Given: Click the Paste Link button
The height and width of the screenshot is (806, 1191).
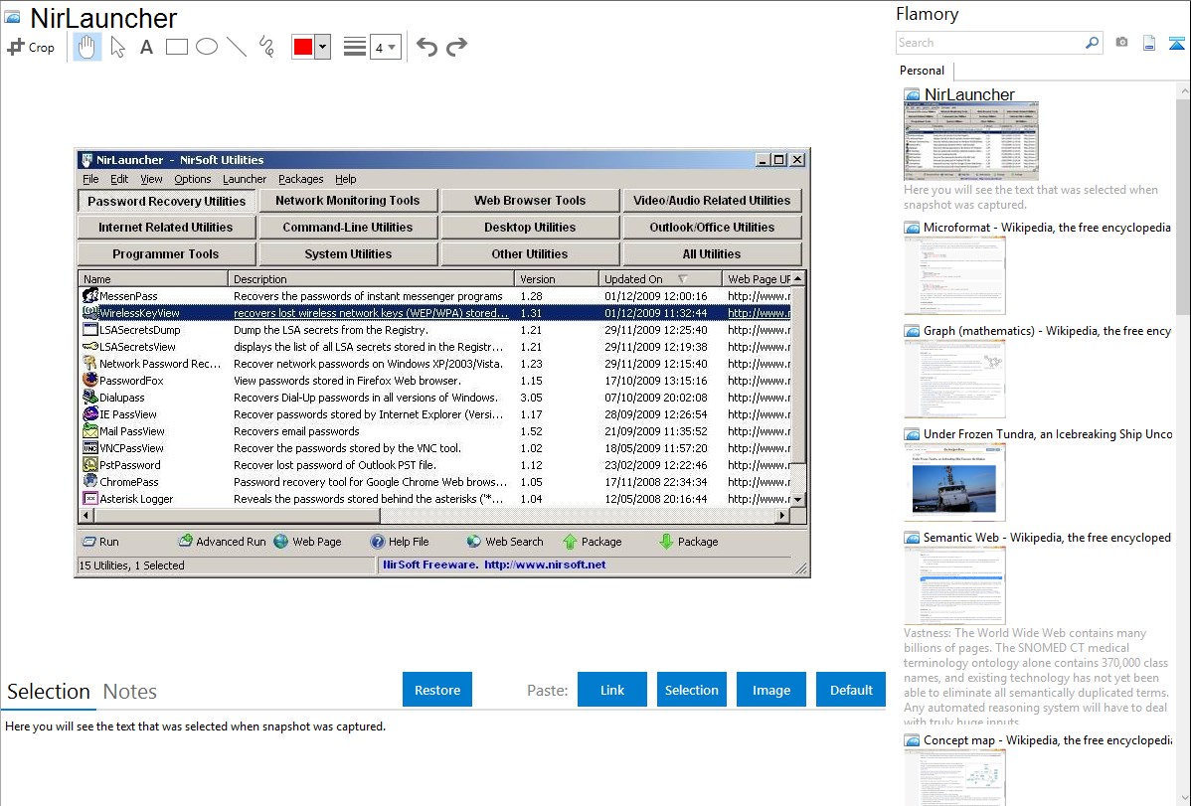Looking at the screenshot, I should click(x=612, y=690).
